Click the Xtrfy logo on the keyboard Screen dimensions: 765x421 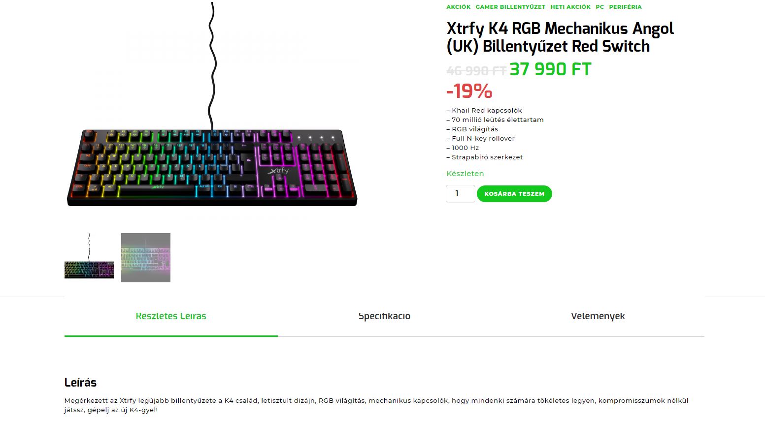(x=278, y=171)
